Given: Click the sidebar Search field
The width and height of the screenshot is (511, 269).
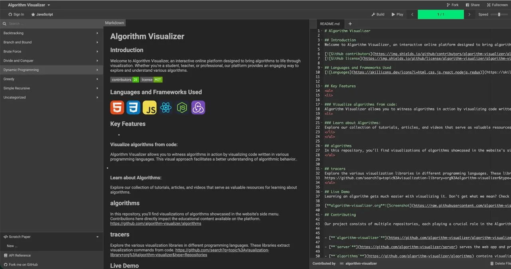Looking at the screenshot, I should (x=54, y=24).
